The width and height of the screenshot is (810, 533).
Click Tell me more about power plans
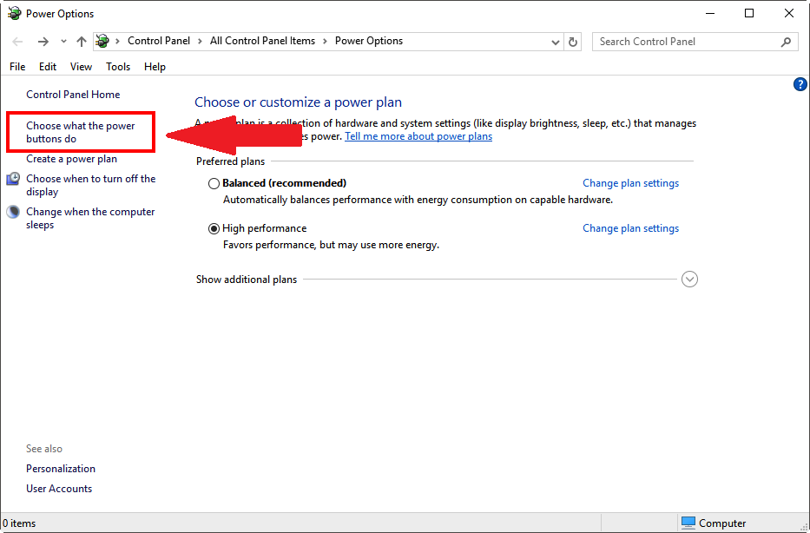(x=418, y=135)
